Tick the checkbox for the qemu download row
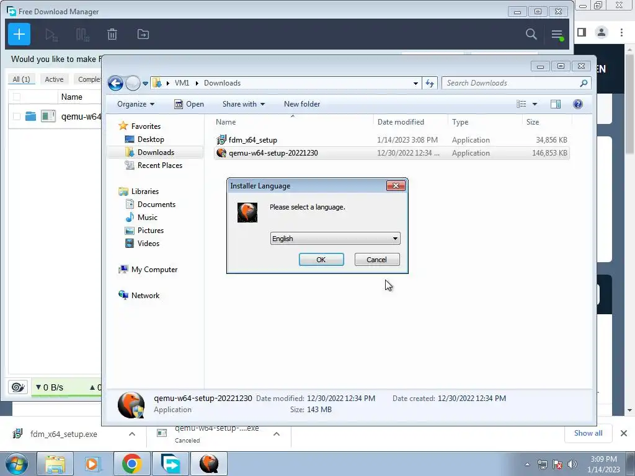This screenshot has width=635, height=476. [17, 117]
